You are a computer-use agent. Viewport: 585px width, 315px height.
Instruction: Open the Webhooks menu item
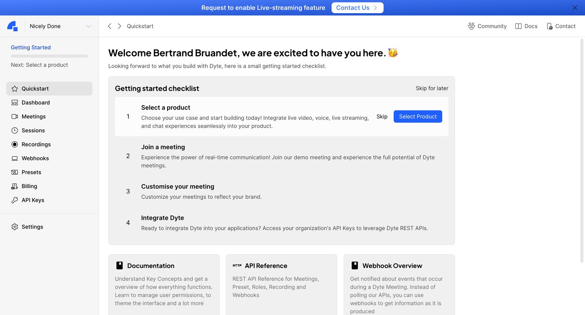click(49, 158)
